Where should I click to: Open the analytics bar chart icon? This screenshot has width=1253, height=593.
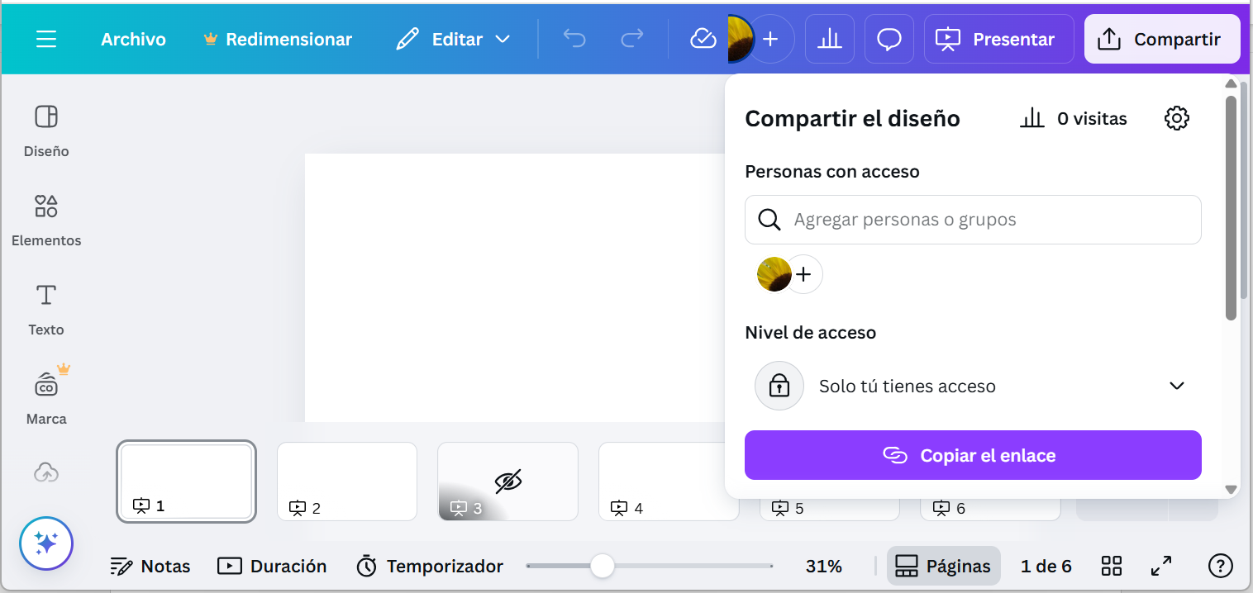coord(829,39)
